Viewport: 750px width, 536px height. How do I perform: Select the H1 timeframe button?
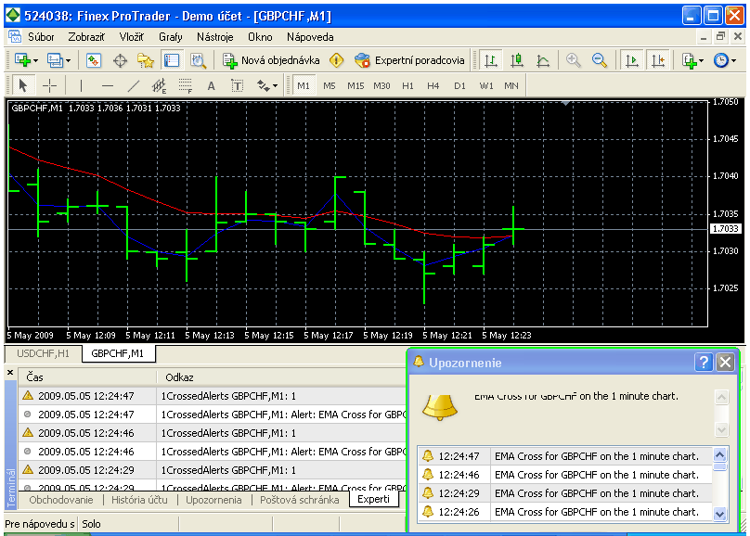pos(407,86)
